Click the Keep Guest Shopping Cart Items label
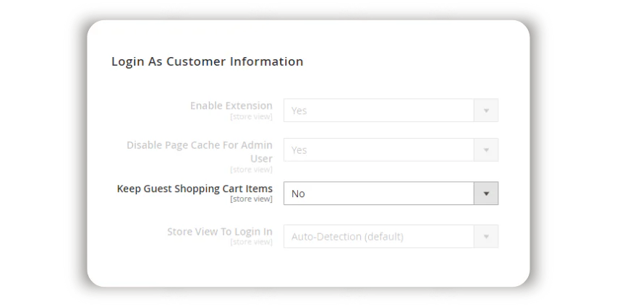Screen dimensions: 617x307 tap(195, 189)
